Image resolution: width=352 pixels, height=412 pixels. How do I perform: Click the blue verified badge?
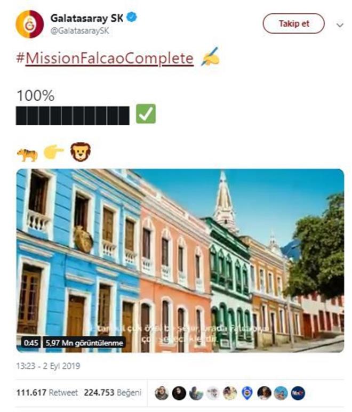pos(132,18)
